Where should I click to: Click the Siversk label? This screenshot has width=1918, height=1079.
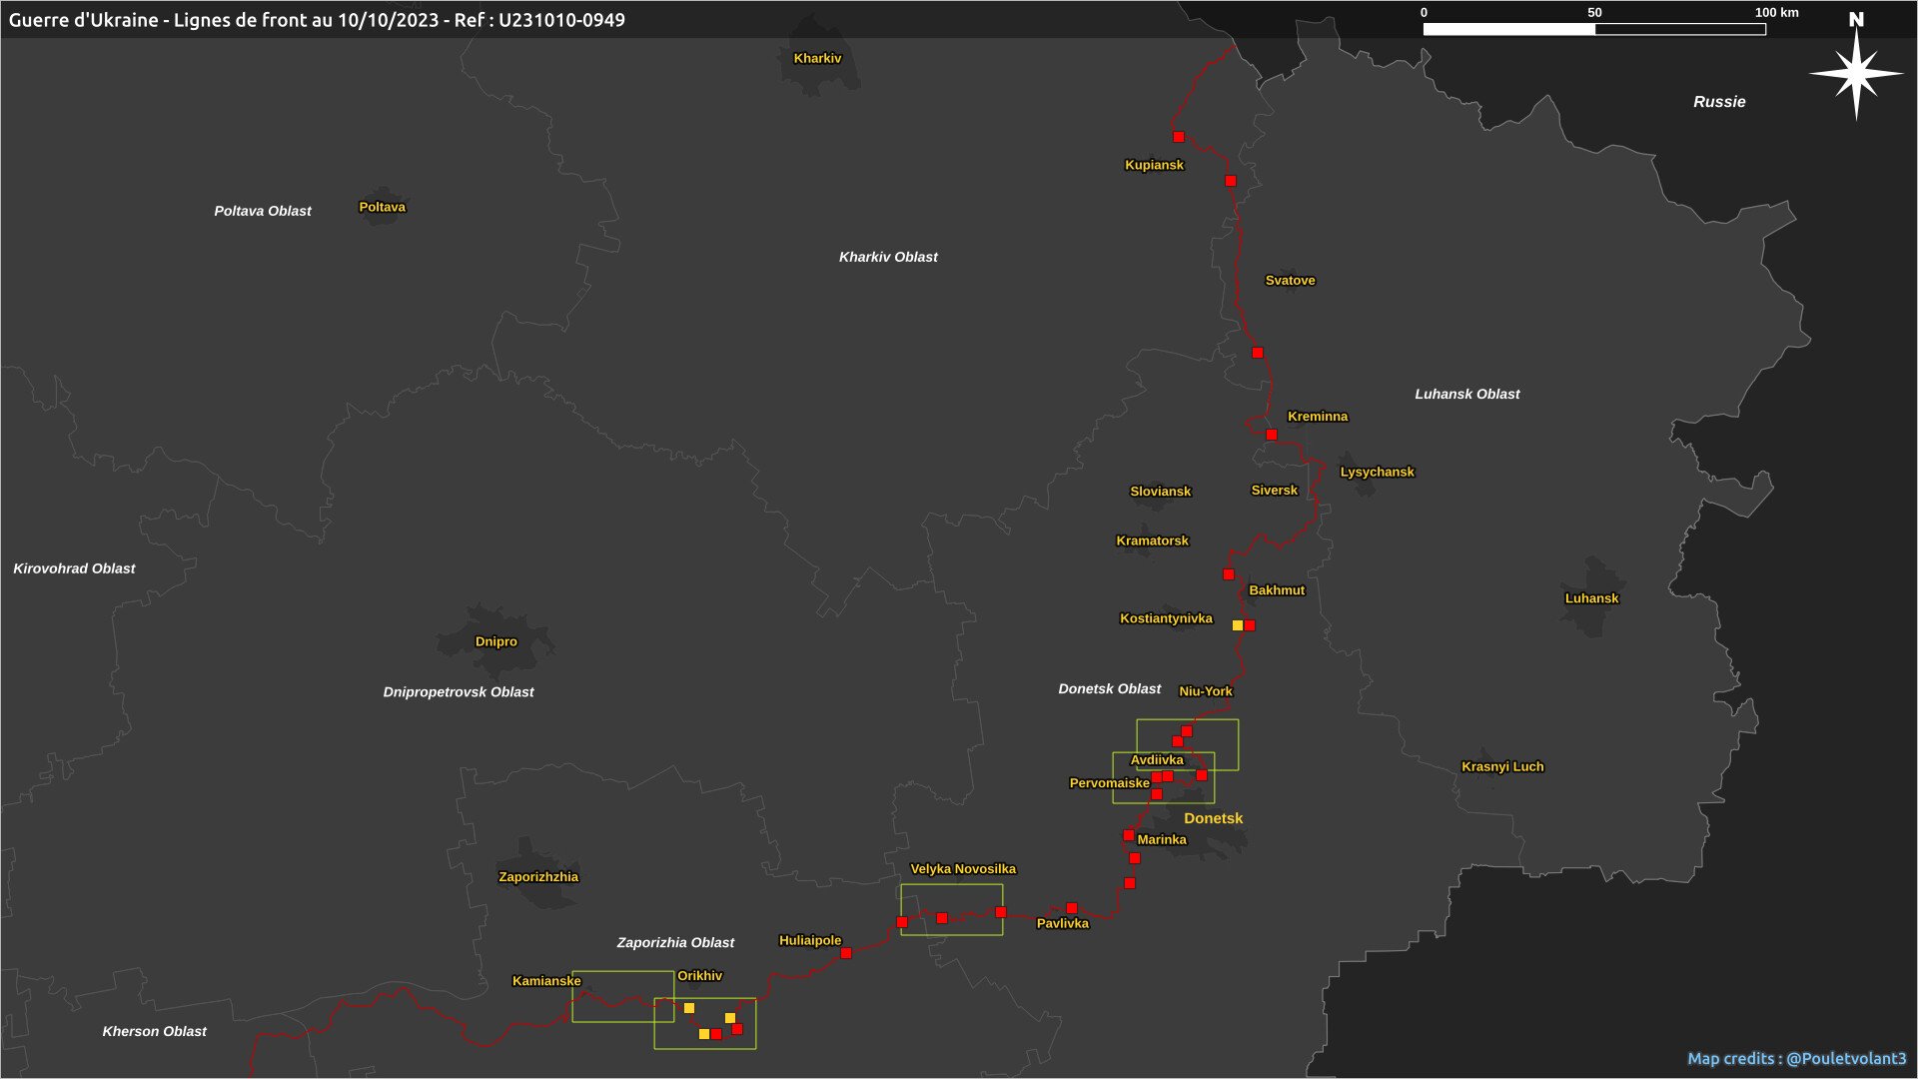coord(1275,491)
